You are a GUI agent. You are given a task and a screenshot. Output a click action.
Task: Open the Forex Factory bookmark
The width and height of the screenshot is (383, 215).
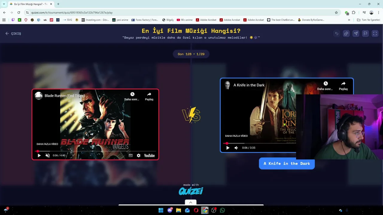tap(145, 20)
